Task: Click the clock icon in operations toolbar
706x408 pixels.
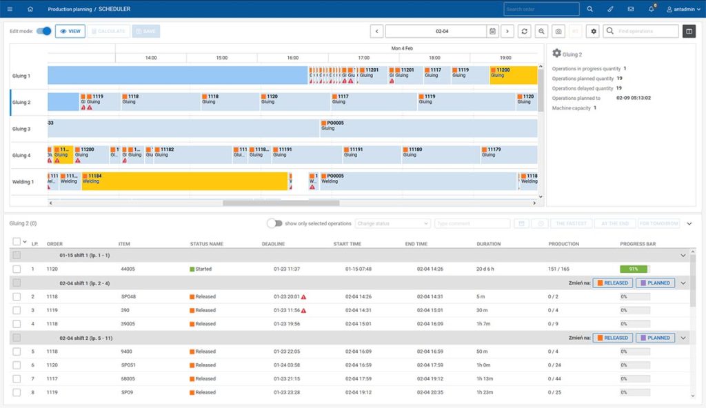Action: pos(541,223)
